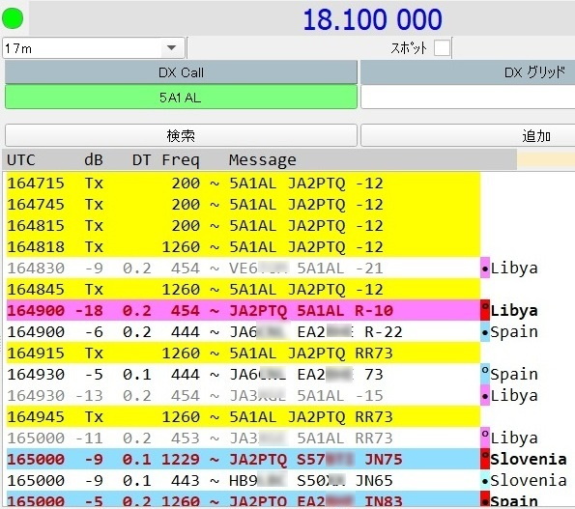575x509 pixels.
Task: Click the blue Spain dot at 164900
Action: [485, 332]
